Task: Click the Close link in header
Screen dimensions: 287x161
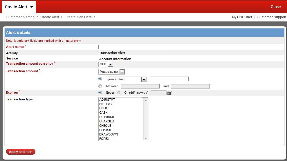Action: pyautogui.click(x=276, y=7)
